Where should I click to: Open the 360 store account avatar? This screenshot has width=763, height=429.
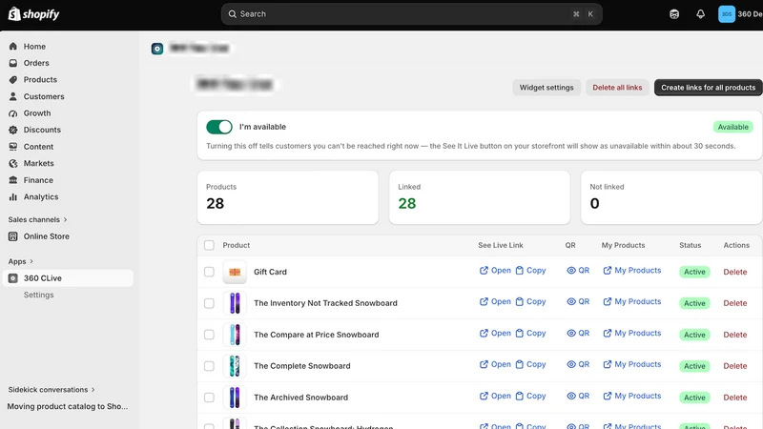727,14
